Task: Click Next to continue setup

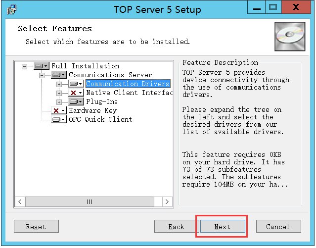Action: [222, 227]
